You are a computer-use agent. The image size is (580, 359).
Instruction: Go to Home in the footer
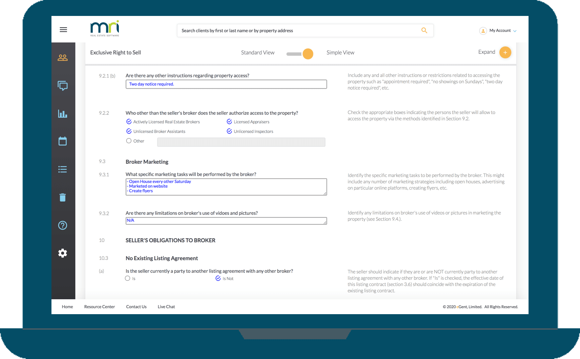(x=67, y=307)
